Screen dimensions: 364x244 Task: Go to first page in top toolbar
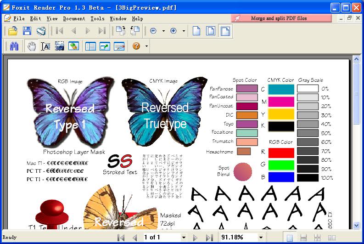60,31
